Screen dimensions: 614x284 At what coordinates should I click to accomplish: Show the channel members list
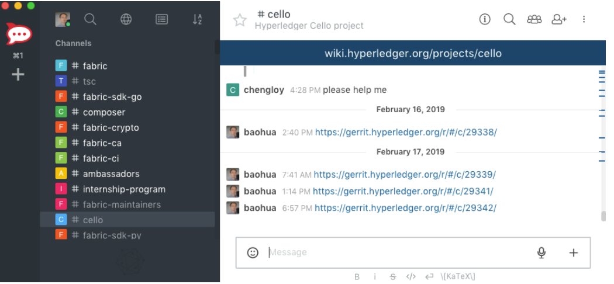pos(534,19)
